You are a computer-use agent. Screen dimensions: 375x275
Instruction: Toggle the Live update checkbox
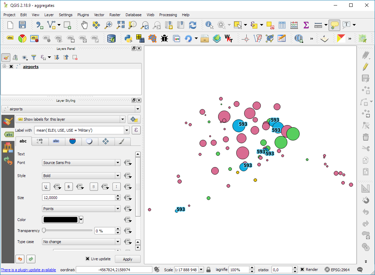coord(88,259)
